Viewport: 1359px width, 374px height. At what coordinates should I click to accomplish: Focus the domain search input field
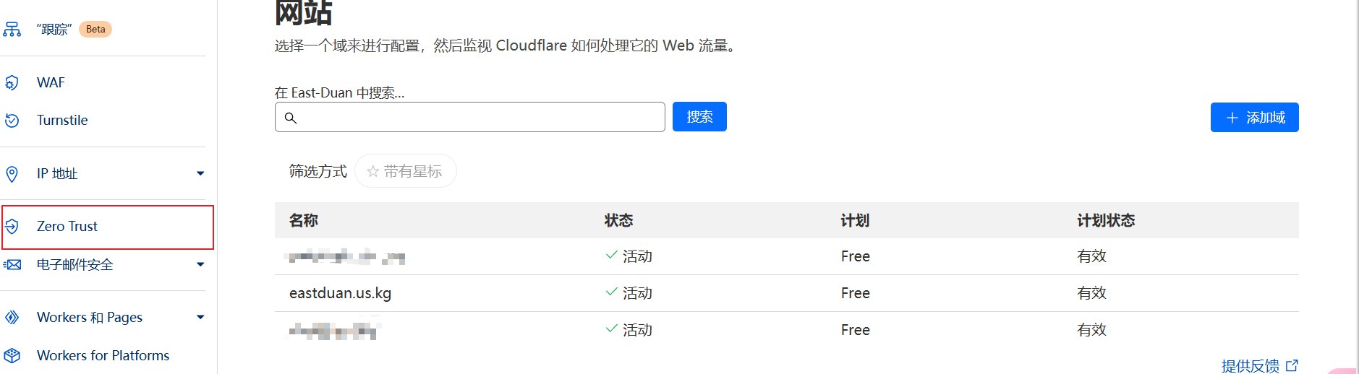pyautogui.click(x=477, y=118)
